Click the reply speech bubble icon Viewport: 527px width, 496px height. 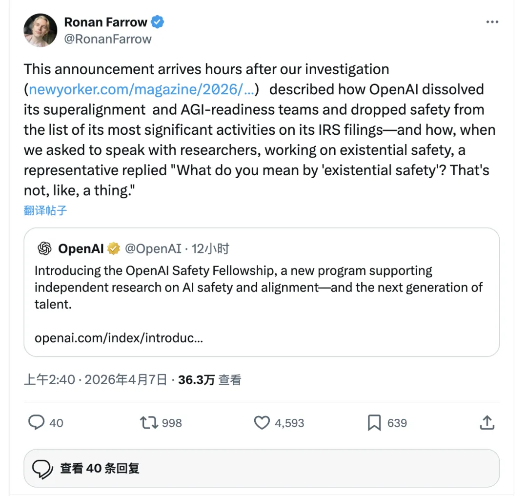(37, 422)
